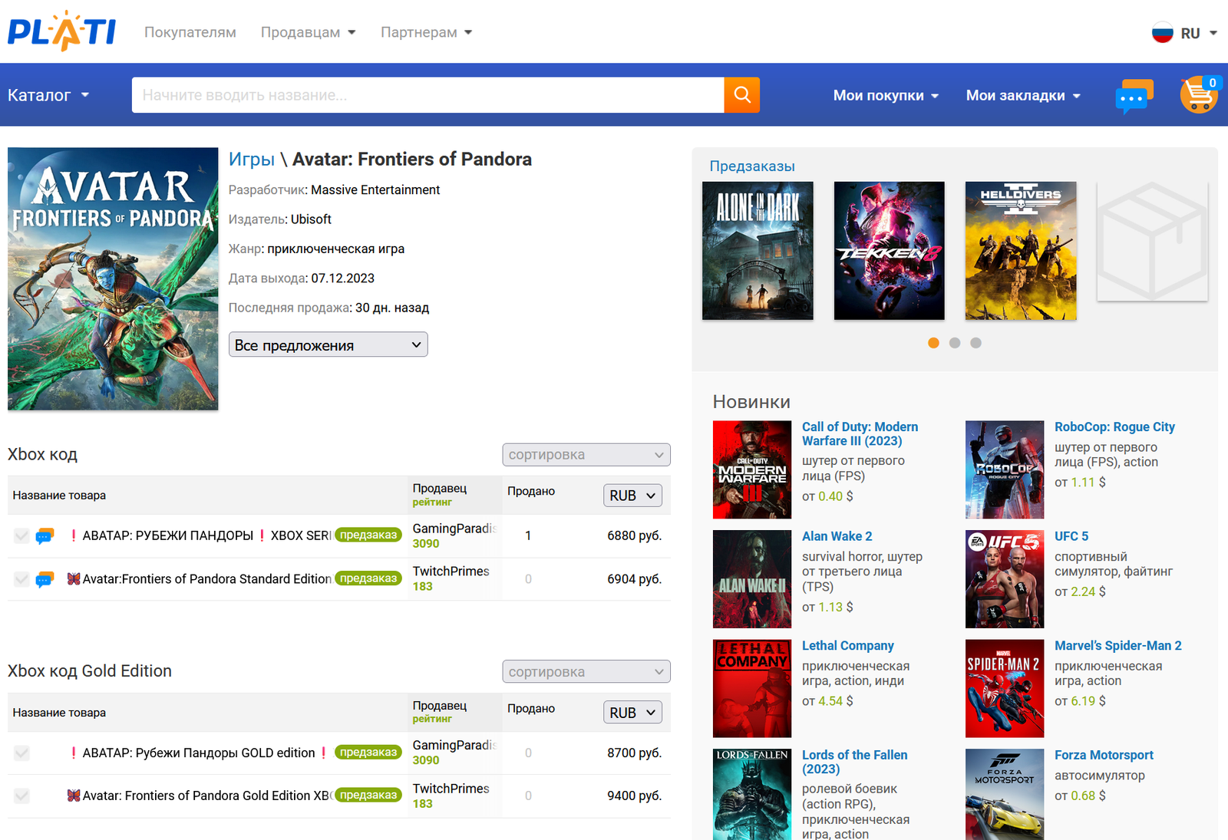Open Tekken 8 preorder cover
This screenshot has height=840, width=1228.
pos(889,251)
